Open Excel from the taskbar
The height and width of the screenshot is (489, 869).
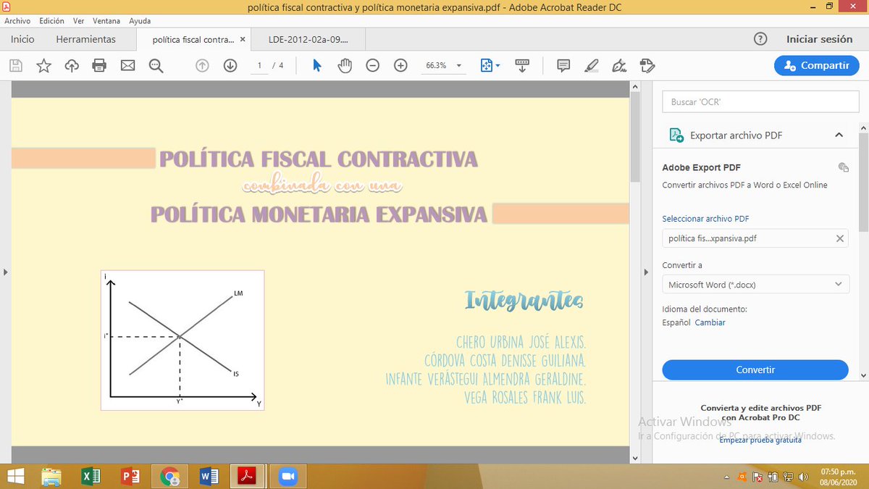click(x=91, y=477)
